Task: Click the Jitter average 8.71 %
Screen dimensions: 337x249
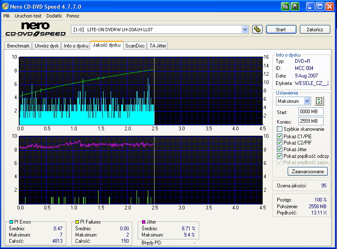Action: (188, 229)
